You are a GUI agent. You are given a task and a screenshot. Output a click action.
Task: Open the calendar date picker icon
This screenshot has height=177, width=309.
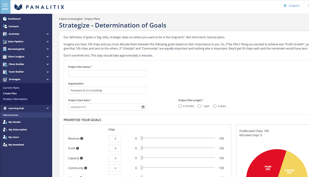click(143, 107)
